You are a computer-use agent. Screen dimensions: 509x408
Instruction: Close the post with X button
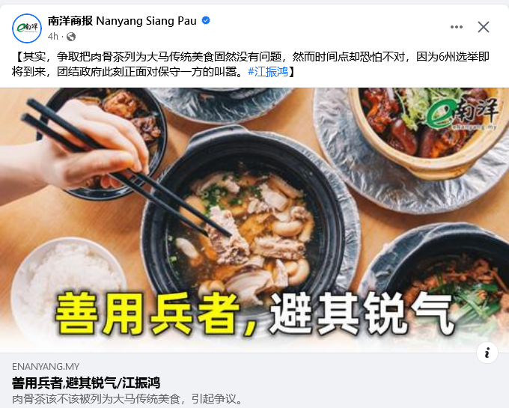click(484, 27)
